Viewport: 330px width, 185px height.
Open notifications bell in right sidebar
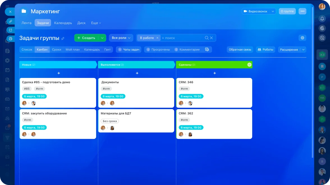[x=322, y=18]
